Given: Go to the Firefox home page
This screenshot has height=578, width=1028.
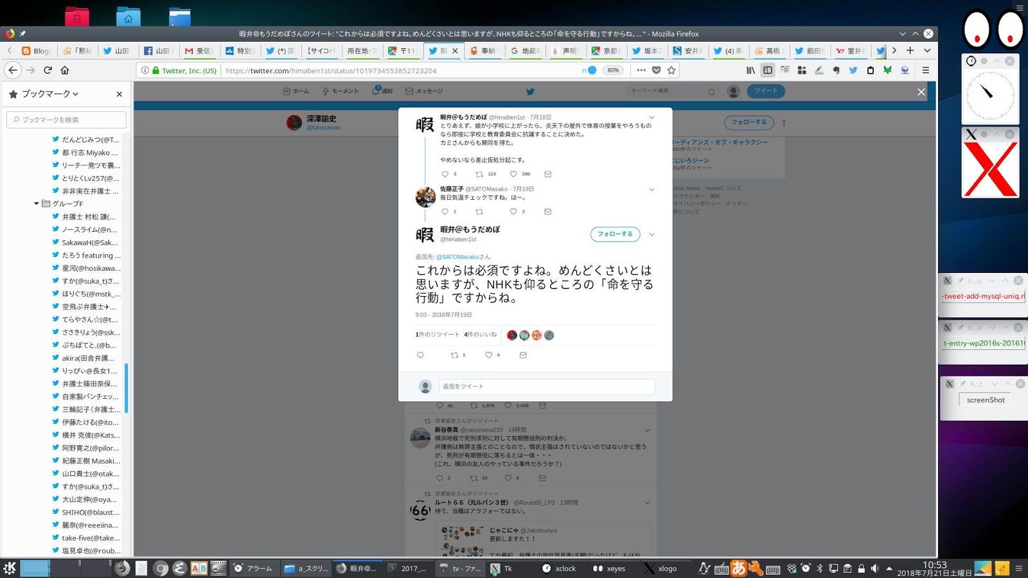Looking at the screenshot, I should click(x=65, y=70).
